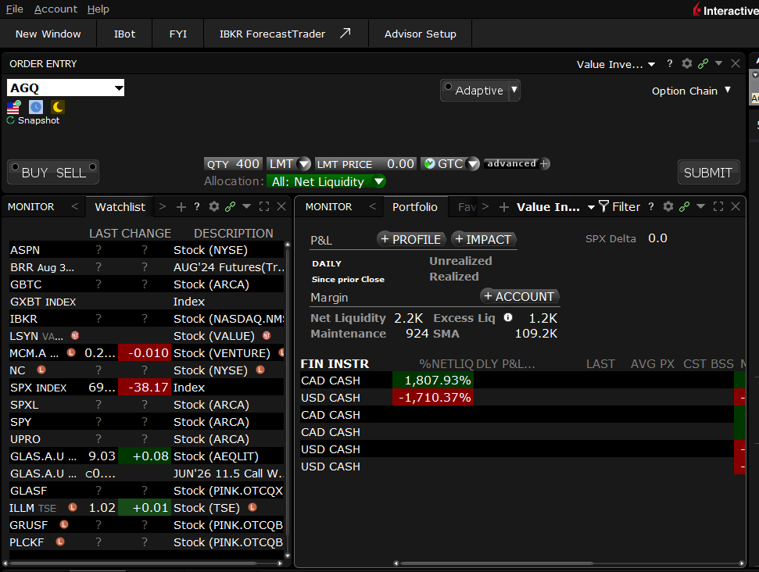Click the Portfolio Filter funnel

[x=603, y=206]
